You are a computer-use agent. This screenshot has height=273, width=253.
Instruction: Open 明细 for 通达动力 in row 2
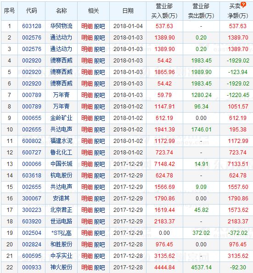87,38
